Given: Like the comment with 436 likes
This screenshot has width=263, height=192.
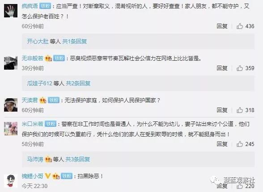Looking at the screenshot, I should pyautogui.click(x=240, y=26).
